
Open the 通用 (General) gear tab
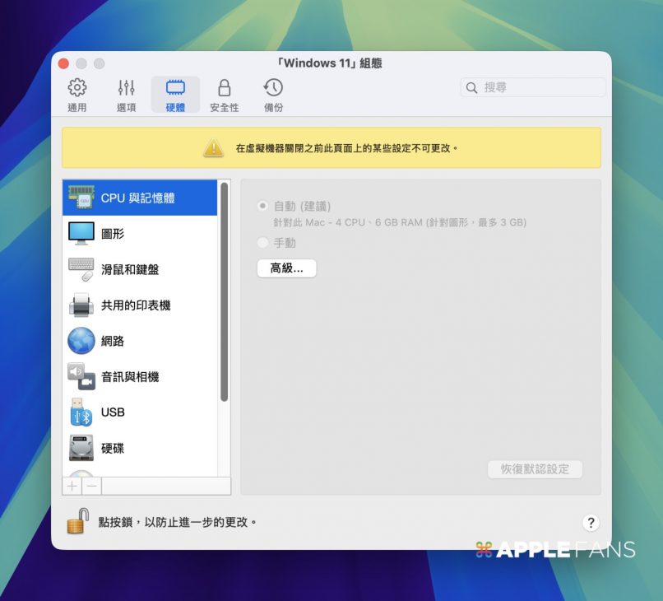pos(76,95)
